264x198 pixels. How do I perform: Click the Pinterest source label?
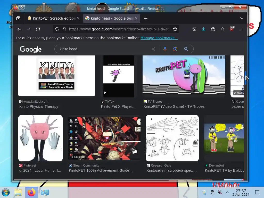[x=30, y=166]
